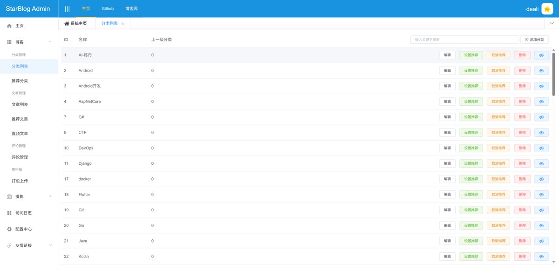Delete the C# category
The image size is (559, 277).
click(522, 117)
